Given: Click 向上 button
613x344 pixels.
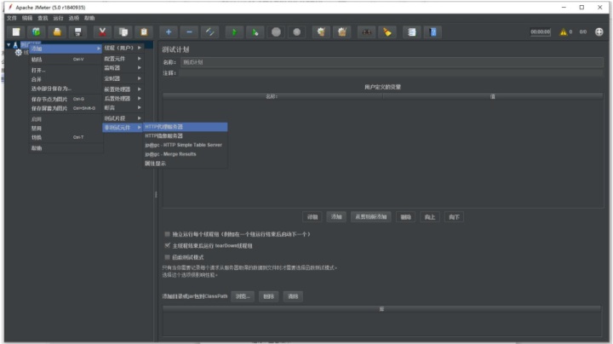Looking at the screenshot, I should [430, 217].
